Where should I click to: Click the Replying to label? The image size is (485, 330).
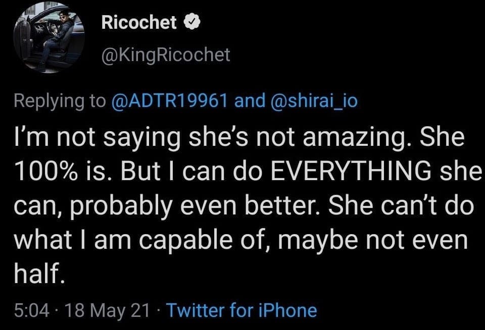click(57, 101)
